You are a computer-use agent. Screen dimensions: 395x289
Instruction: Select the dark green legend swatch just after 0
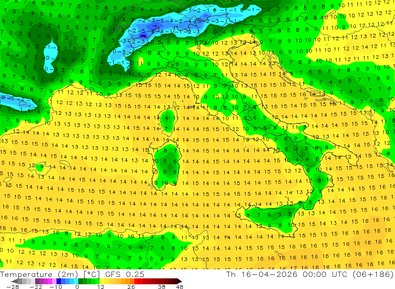80,281
